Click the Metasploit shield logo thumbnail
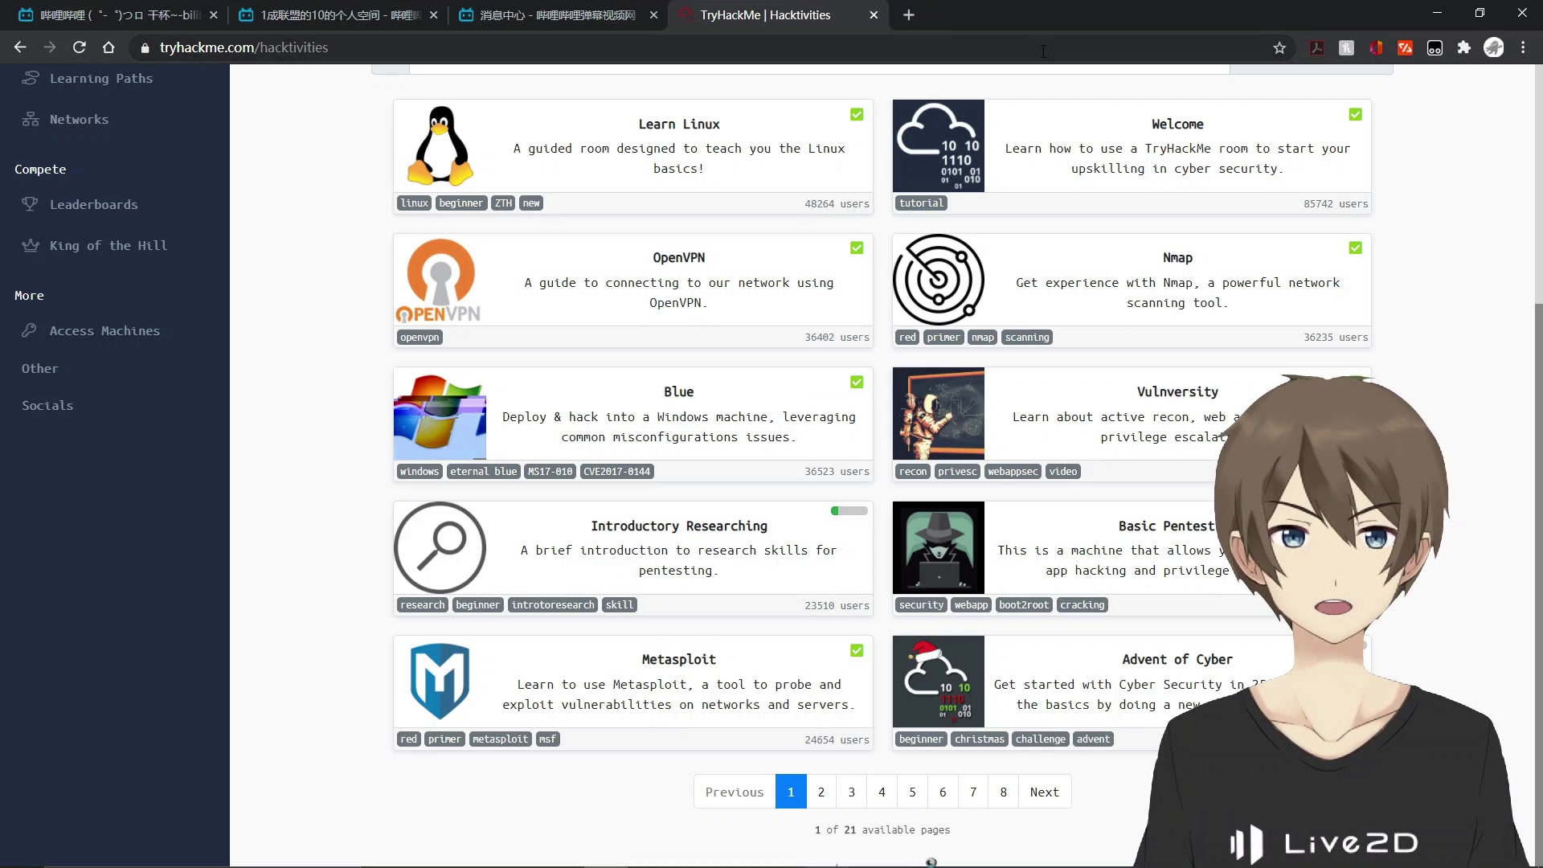Viewport: 1543px width, 868px height. click(440, 682)
